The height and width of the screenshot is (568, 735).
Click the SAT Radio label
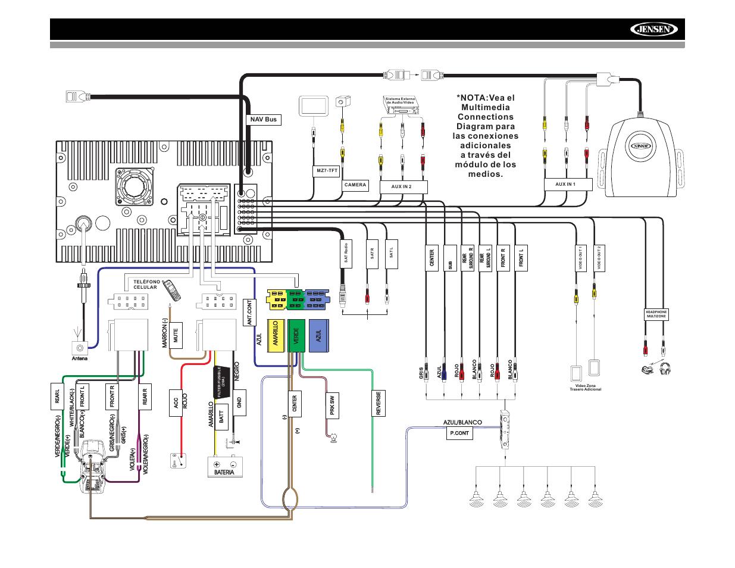(346, 253)
